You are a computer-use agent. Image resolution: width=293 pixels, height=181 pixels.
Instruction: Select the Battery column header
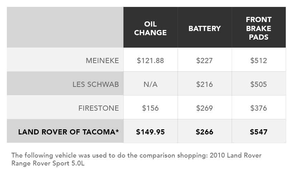204,28
